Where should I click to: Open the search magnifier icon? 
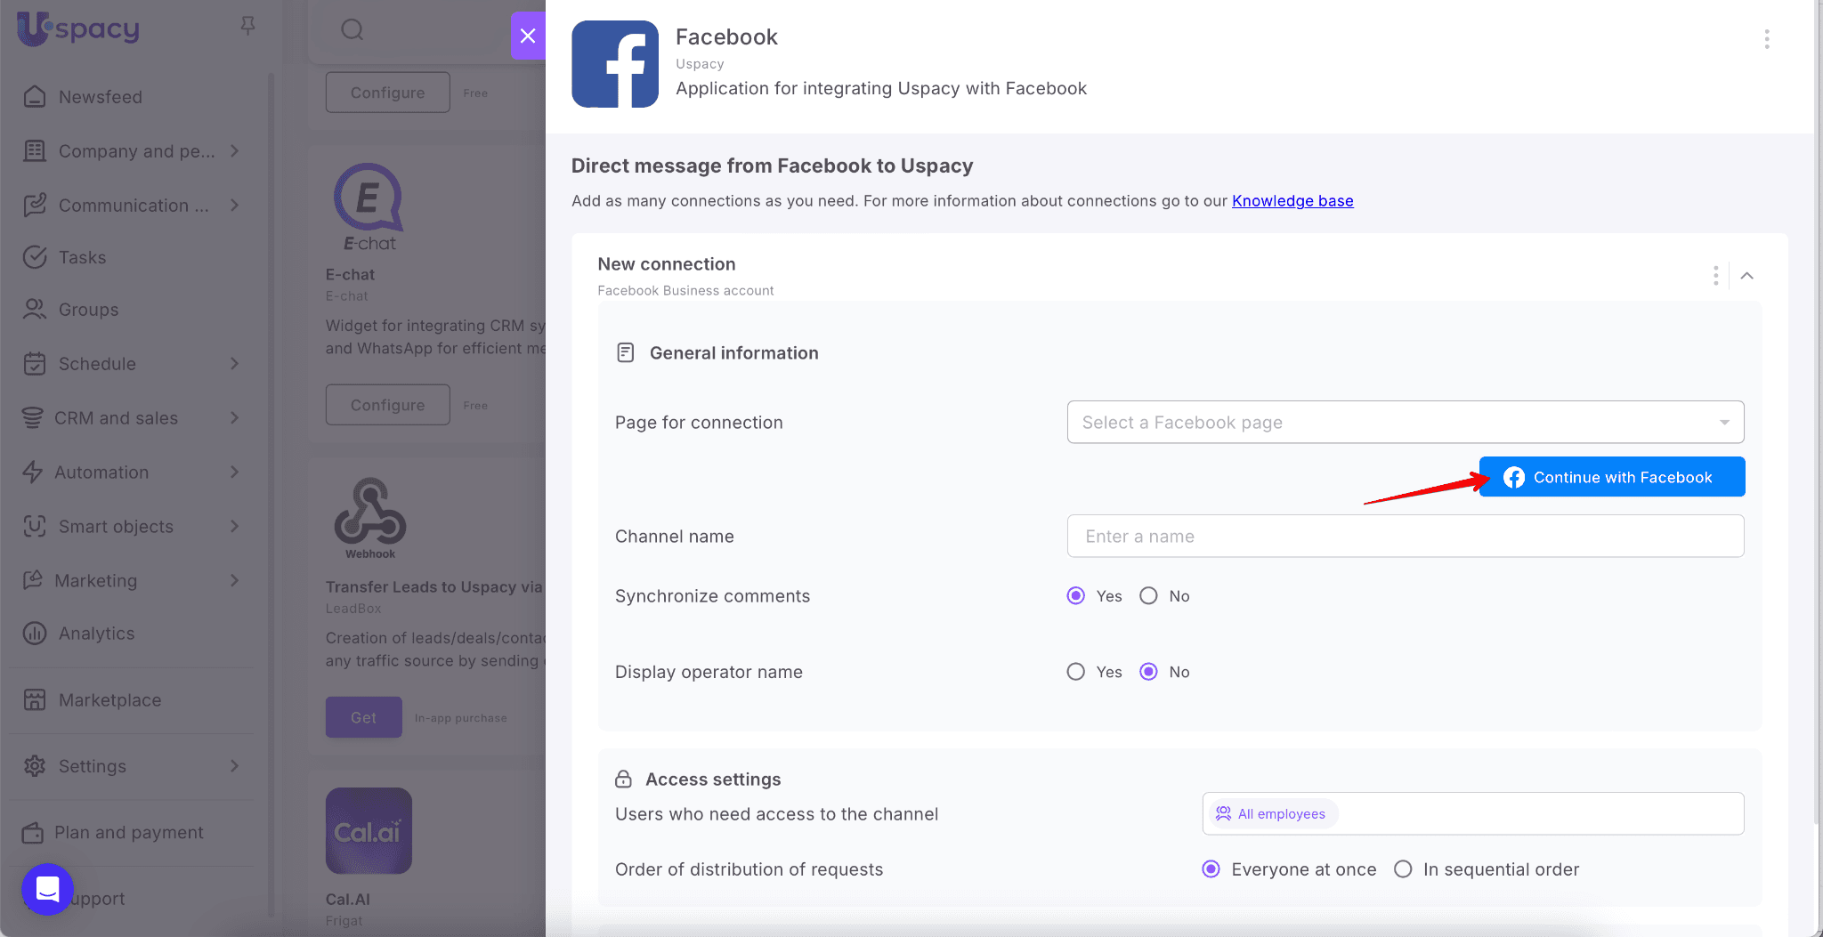(x=352, y=30)
